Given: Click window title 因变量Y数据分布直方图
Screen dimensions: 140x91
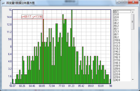Looking at the screenshot, I should (x=21, y=3).
